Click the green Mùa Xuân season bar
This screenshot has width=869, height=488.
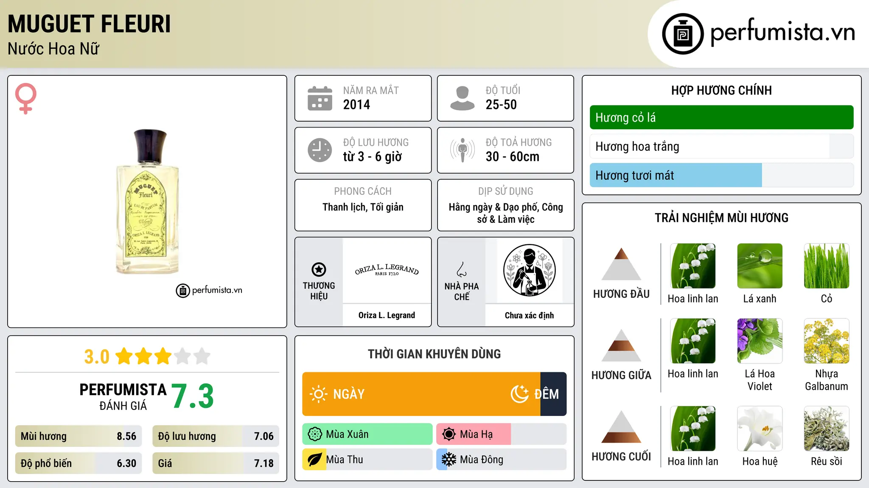click(x=367, y=434)
